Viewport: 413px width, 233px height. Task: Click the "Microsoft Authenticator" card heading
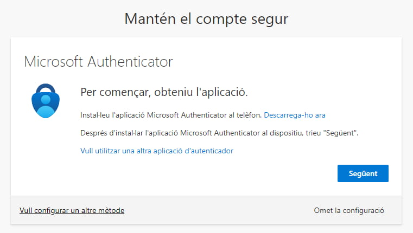pos(98,61)
